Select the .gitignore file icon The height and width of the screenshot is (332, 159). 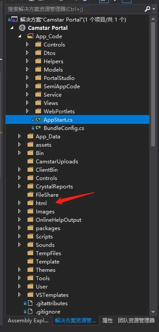coord(30,312)
